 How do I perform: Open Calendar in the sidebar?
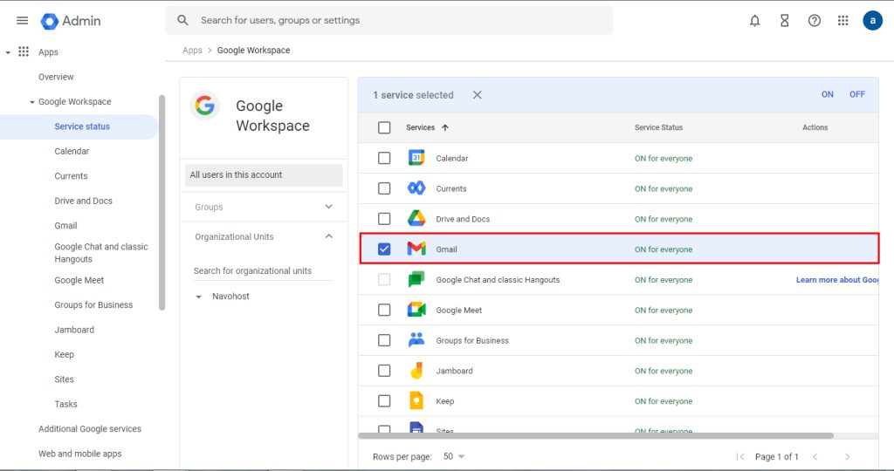point(72,151)
